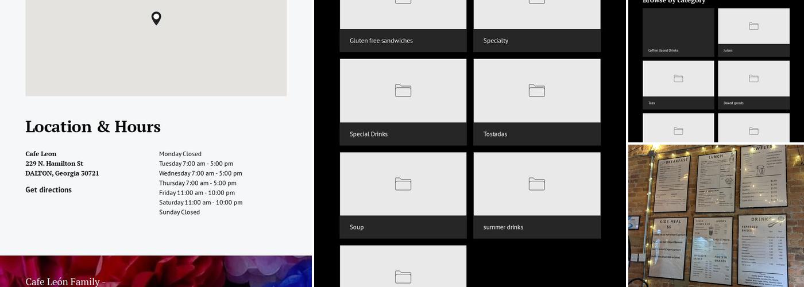Click the Juices category label

[728, 51]
